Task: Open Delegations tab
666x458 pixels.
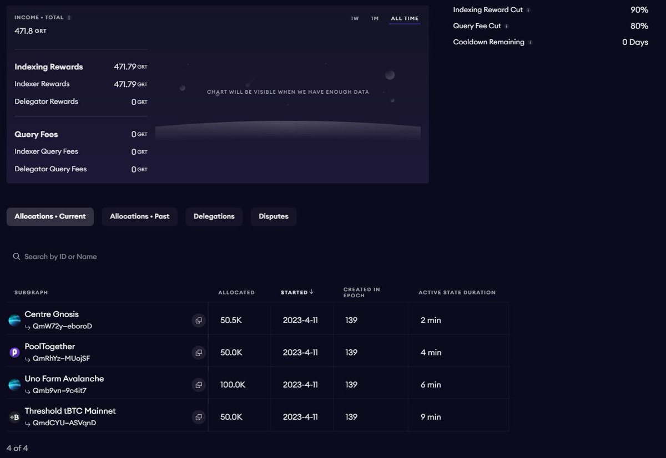Action: pyautogui.click(x=214, y=216)
